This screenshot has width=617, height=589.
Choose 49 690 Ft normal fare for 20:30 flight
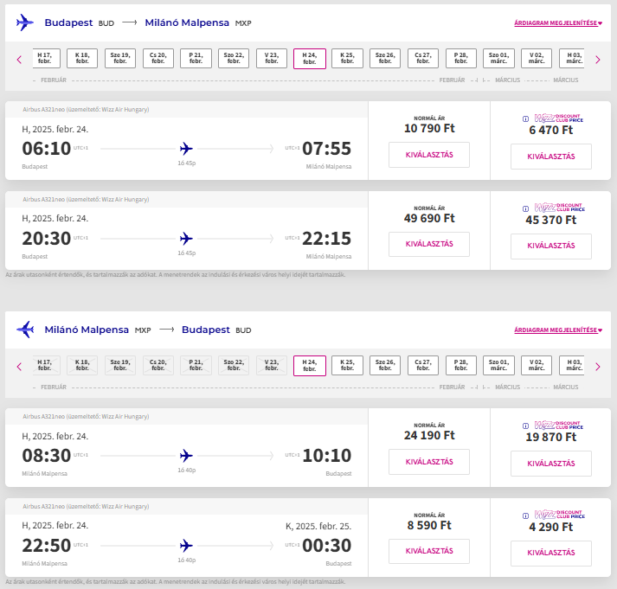pos(429,245)
